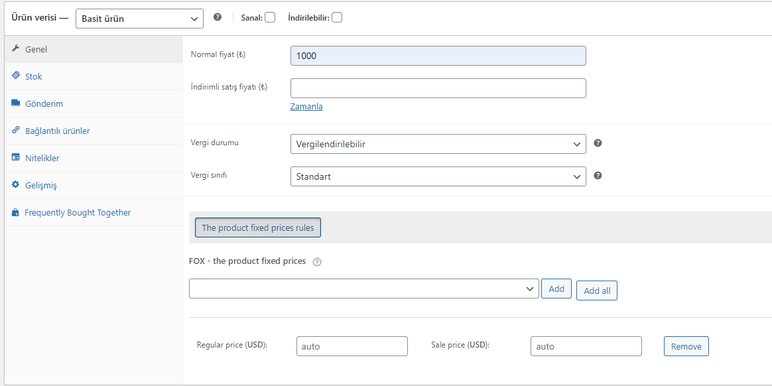Screen dimensions: 772x386
Task: Open the Frequently Bought Together tab
Action: [94, 213]
